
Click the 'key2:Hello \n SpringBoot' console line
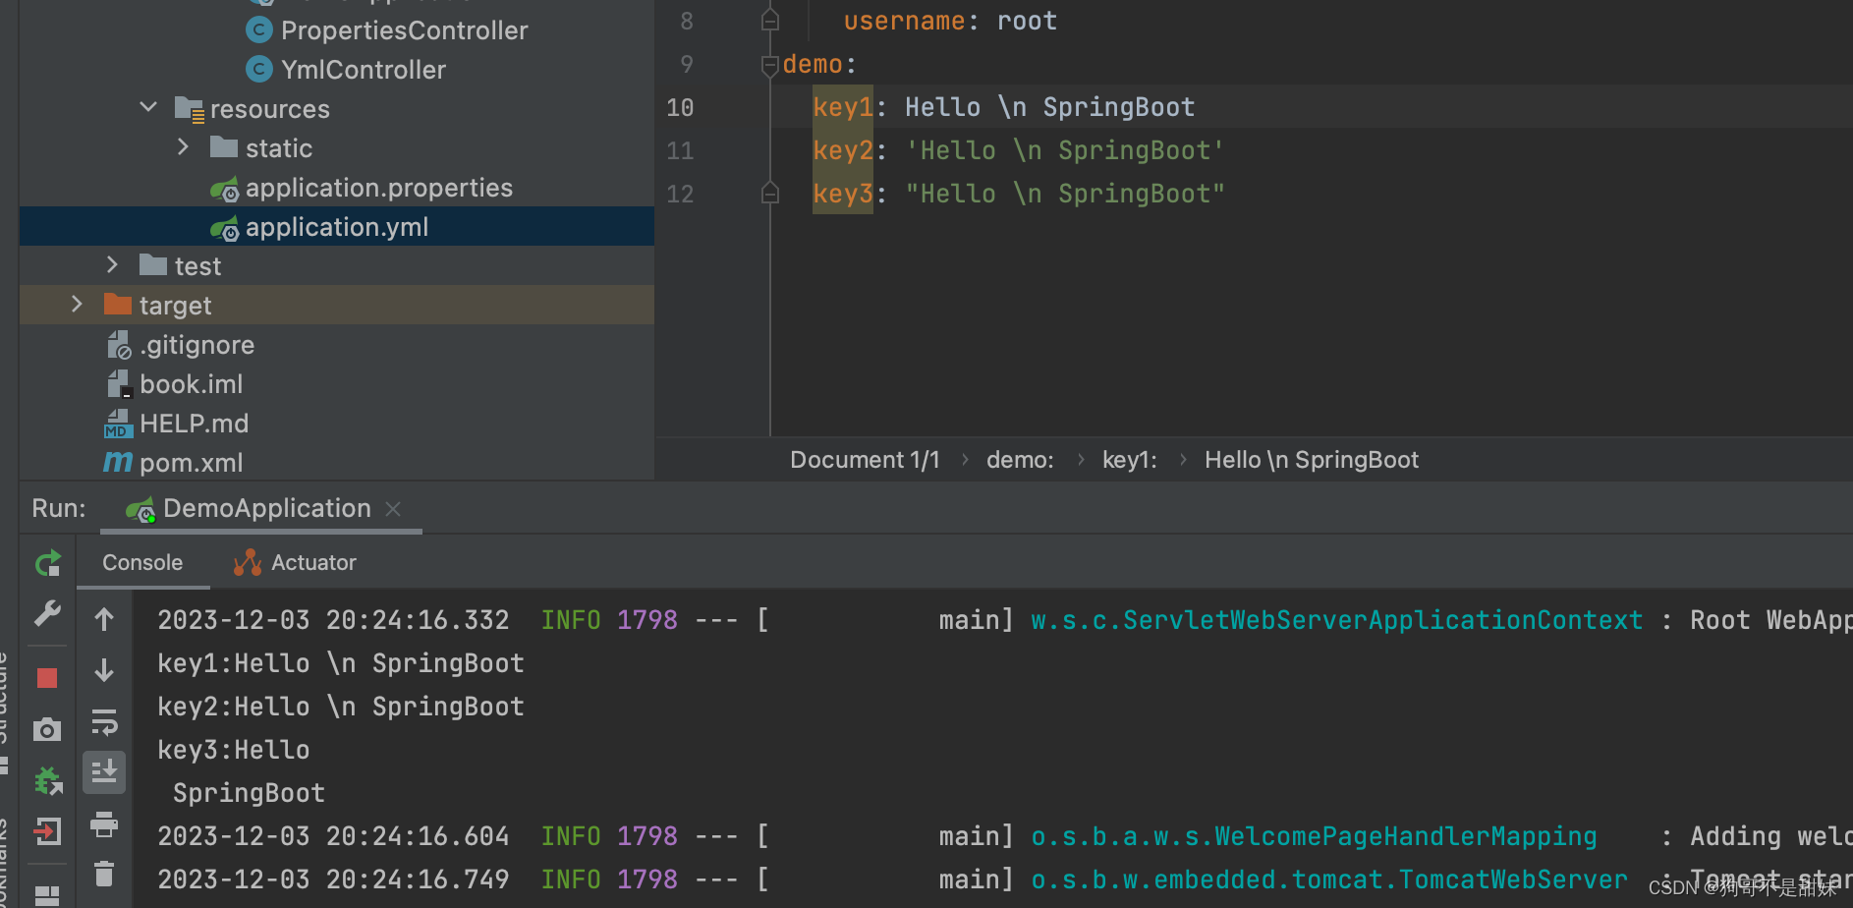tap(341, 707)
